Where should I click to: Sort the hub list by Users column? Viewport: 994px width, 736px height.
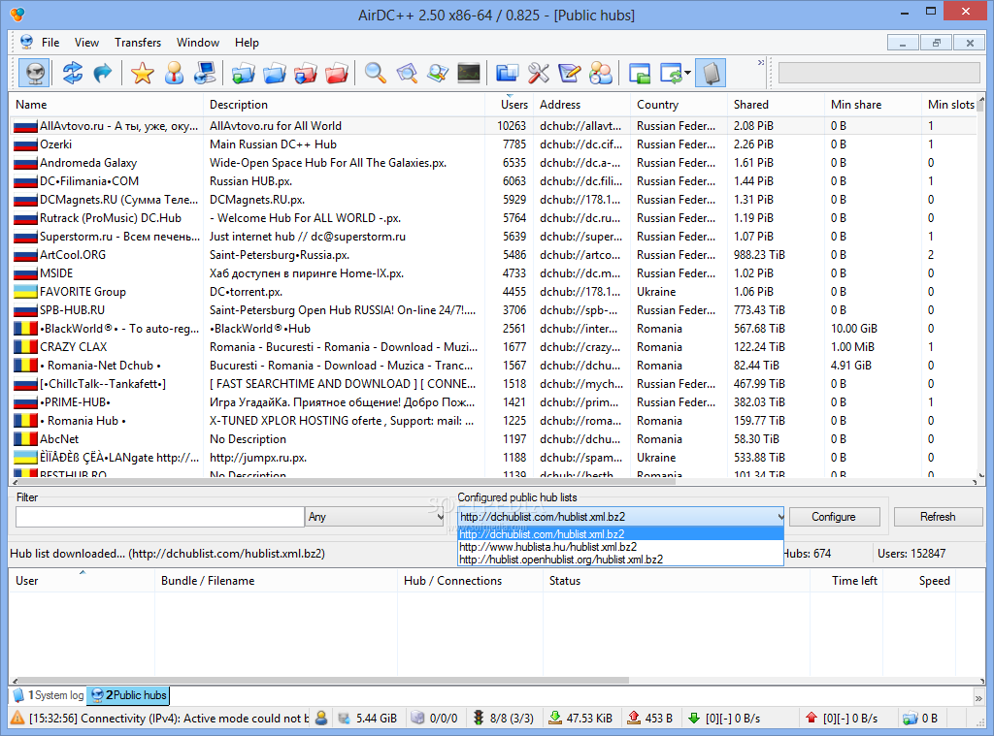coord(510,105)
